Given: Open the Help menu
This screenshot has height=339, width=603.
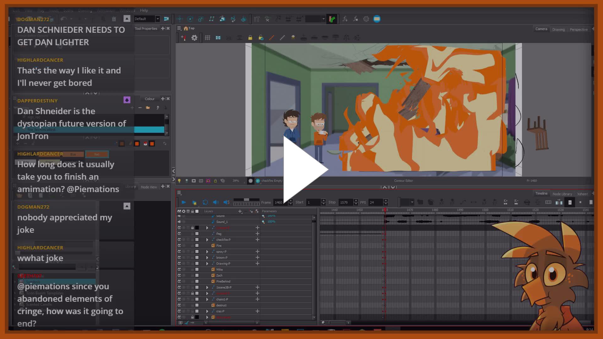Looking at the screenshot, I should [144, 10].
